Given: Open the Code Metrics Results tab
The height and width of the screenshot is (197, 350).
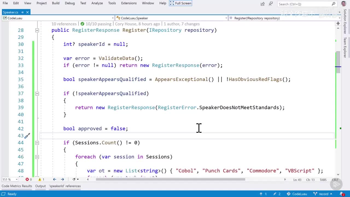Looking at the screenshot, I should tap(17, 186).
